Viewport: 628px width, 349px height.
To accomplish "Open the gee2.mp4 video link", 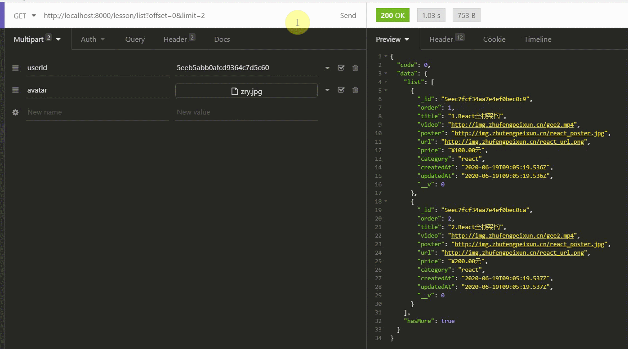I will click(x=512, y=124).
